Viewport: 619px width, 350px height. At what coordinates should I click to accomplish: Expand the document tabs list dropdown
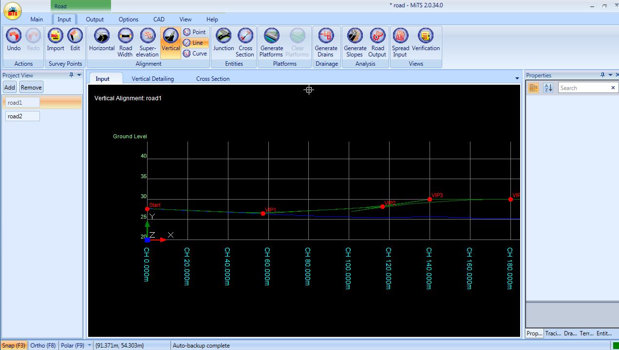(x=517, y=79)
